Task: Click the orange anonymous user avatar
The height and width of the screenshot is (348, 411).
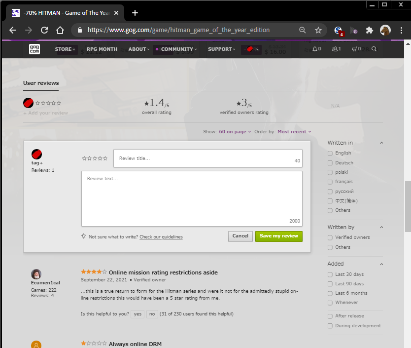Action: click(36, 345)
